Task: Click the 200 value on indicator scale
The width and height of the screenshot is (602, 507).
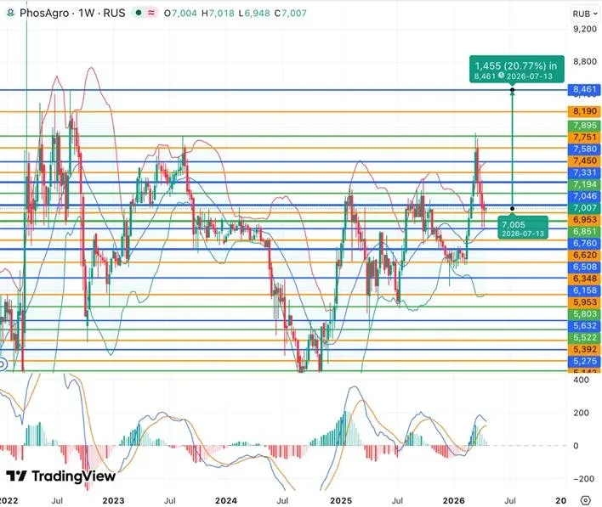Action: coord(581,413)
